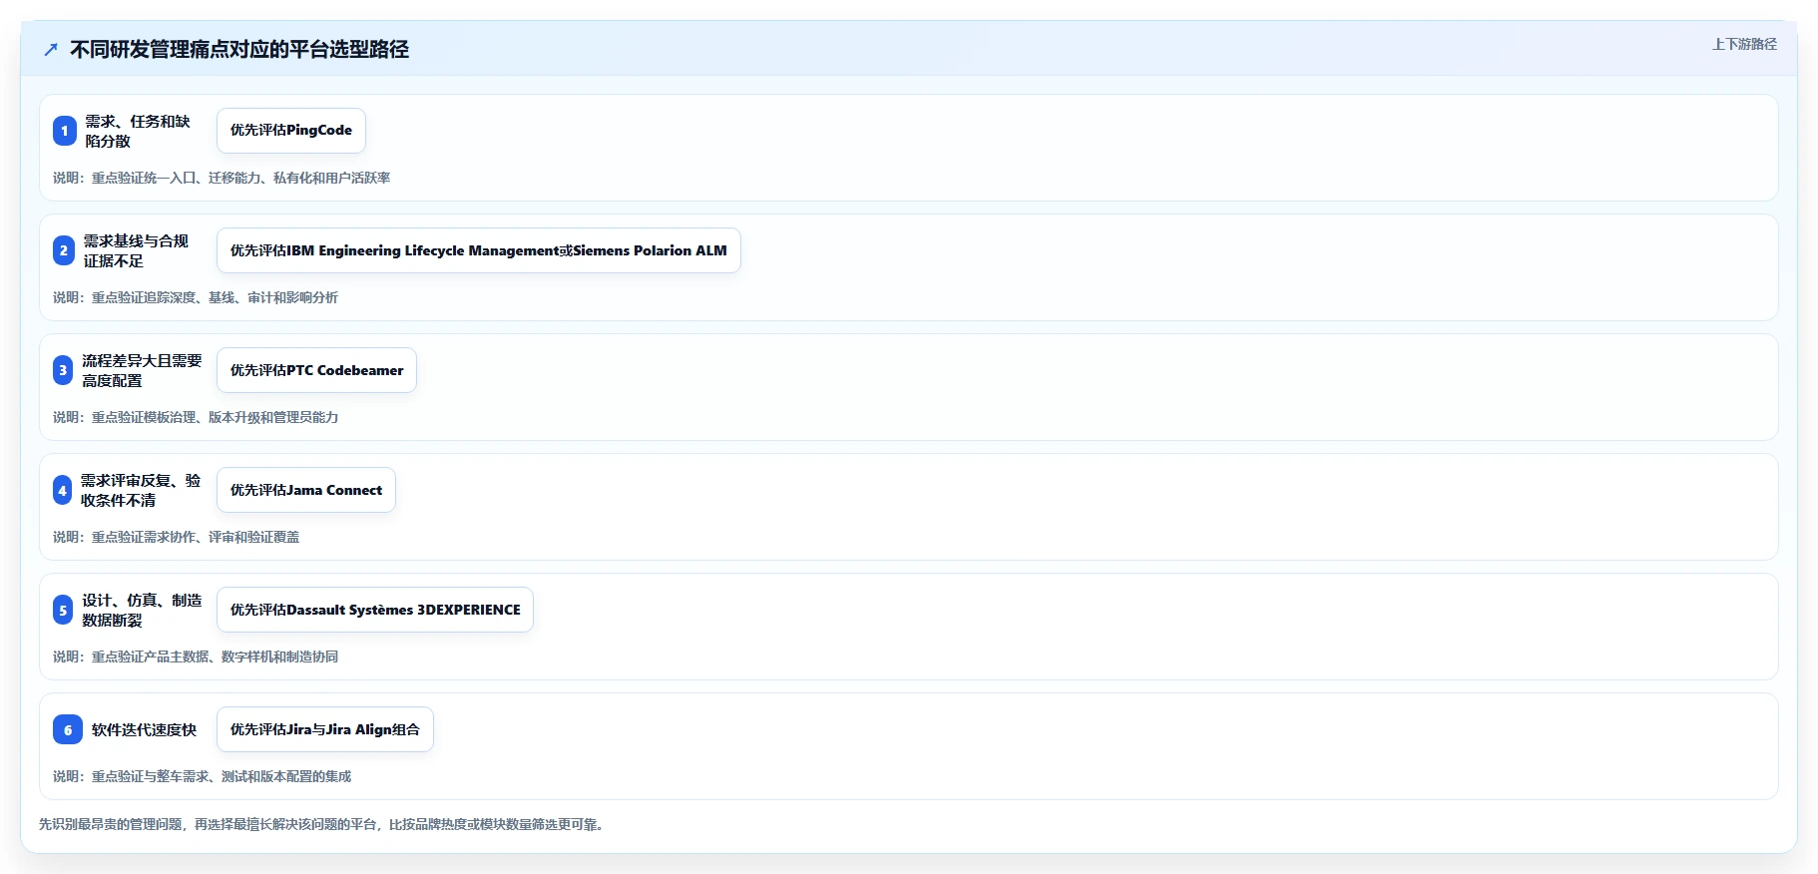Select the 优先评估Jira与Jira Align组合 box
The width and height of the screenshot is (1818, 874).
pos(325,729)
